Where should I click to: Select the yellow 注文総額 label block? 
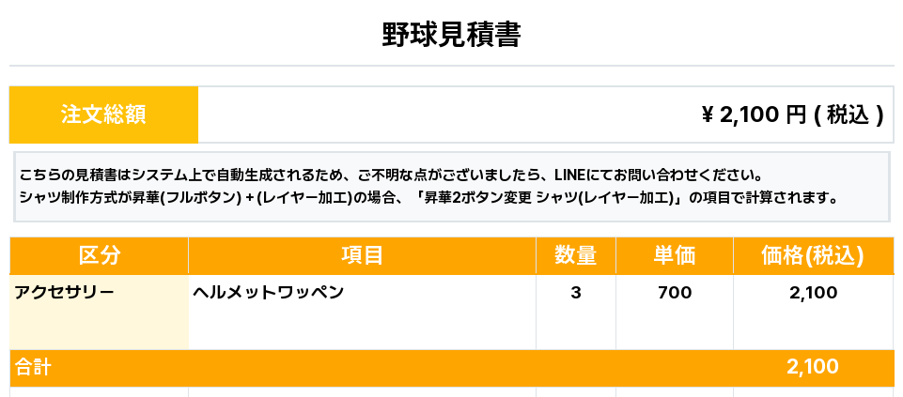click(103, 115)
